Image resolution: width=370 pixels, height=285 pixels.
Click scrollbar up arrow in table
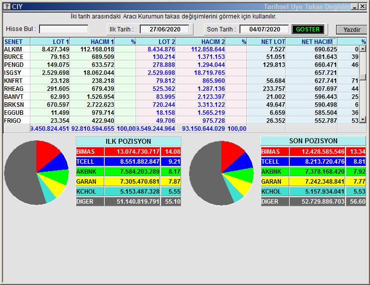[363, 49]
